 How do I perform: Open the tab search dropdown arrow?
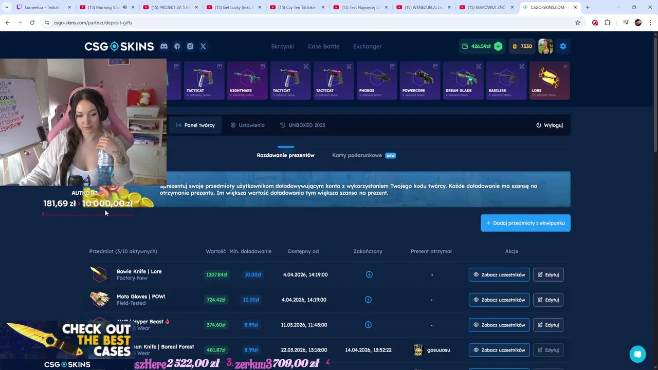tap(6, 7)
